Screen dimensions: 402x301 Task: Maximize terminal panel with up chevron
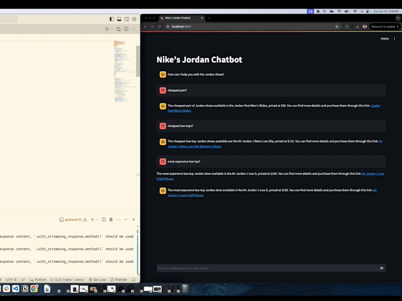[x=126, y=220]
